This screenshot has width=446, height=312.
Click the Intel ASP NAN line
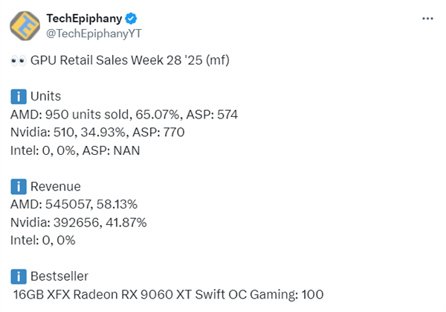pyautogui.click(x=75, y=150)
